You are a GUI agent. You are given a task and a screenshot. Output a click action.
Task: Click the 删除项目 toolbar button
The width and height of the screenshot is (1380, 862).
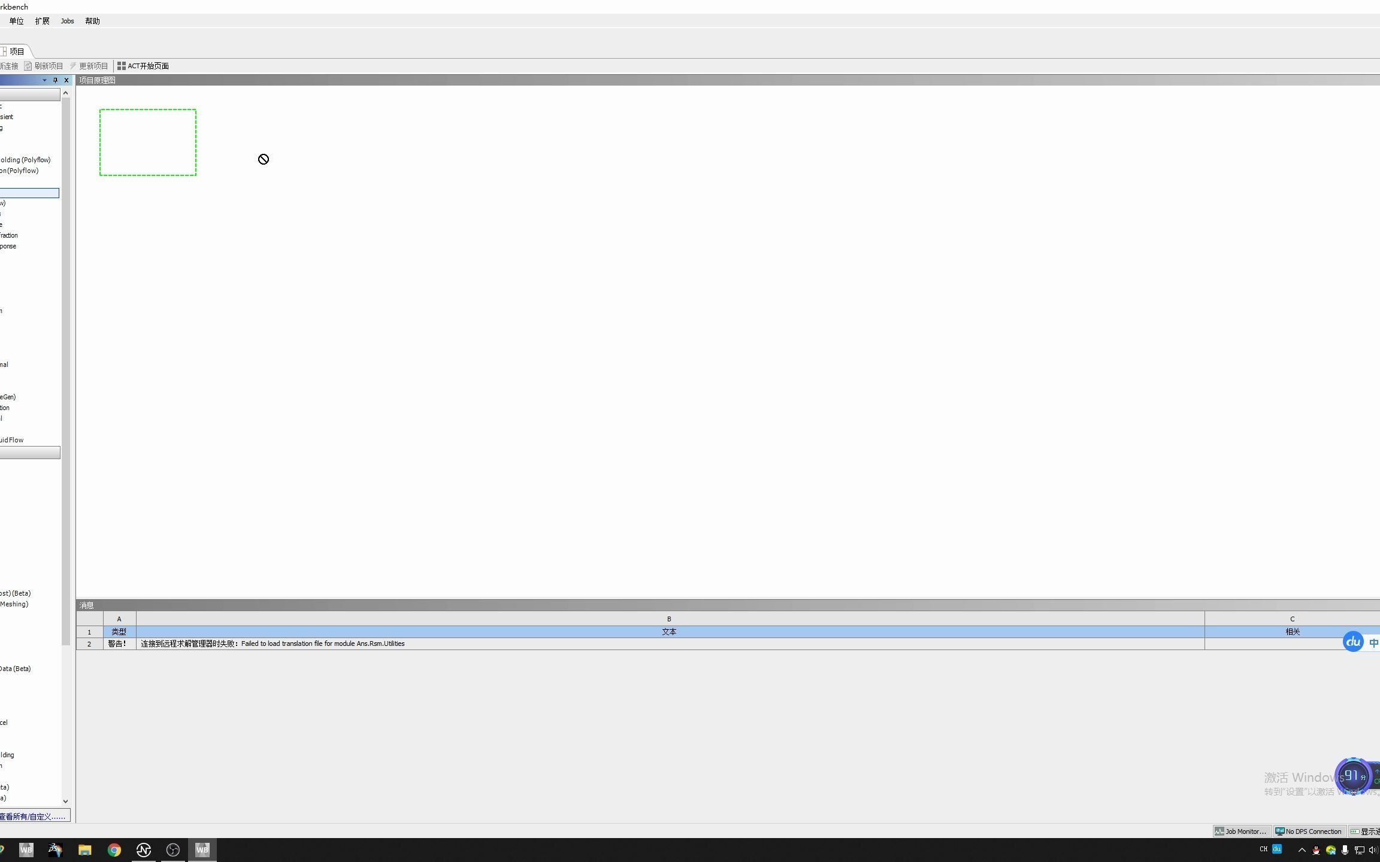tap(48, 65)
